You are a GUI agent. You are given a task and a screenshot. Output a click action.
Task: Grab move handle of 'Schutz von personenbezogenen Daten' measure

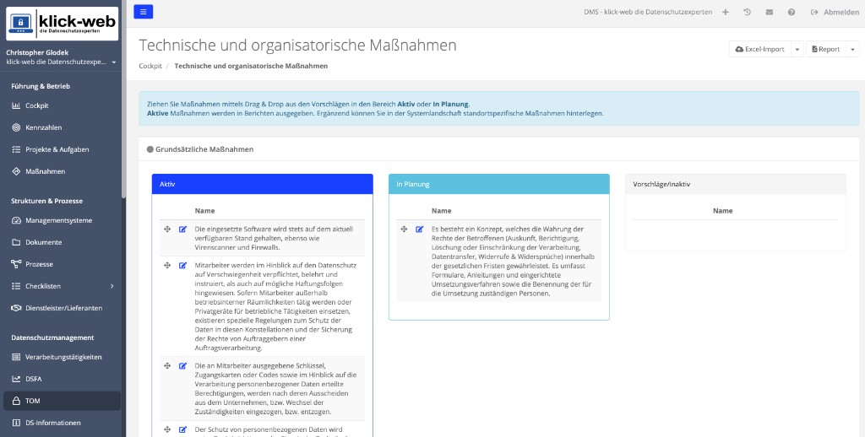(x=167, y=430)
